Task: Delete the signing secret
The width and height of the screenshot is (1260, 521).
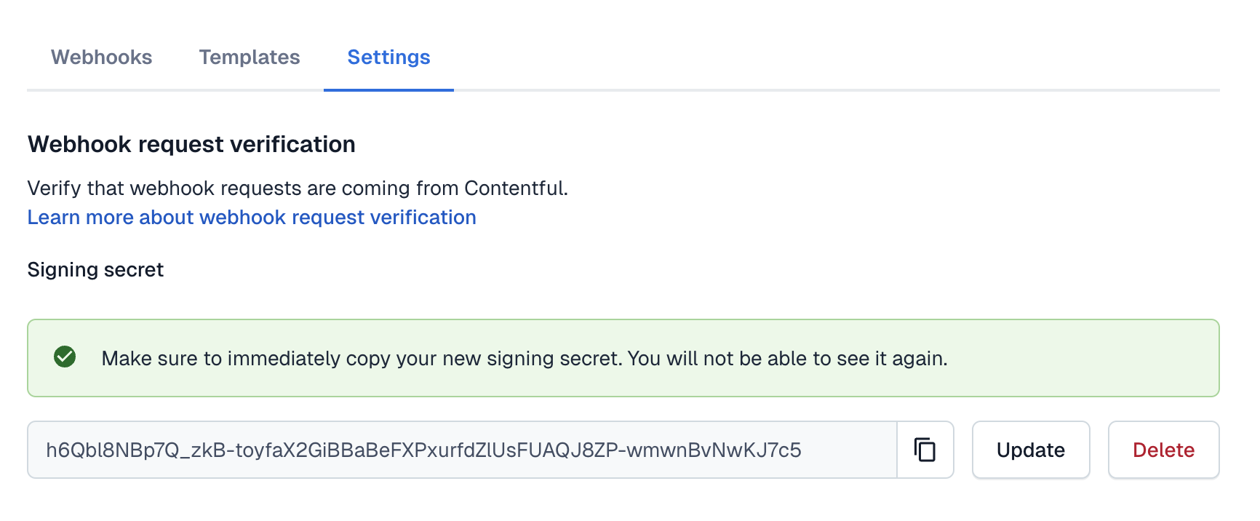Action: [x=1163, y=450]
